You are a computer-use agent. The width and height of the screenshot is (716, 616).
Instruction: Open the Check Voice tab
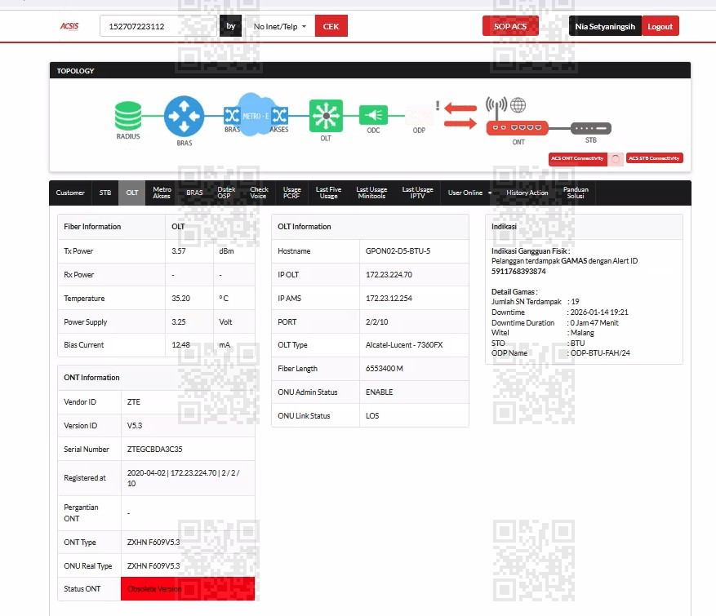(x=259, y=193)
